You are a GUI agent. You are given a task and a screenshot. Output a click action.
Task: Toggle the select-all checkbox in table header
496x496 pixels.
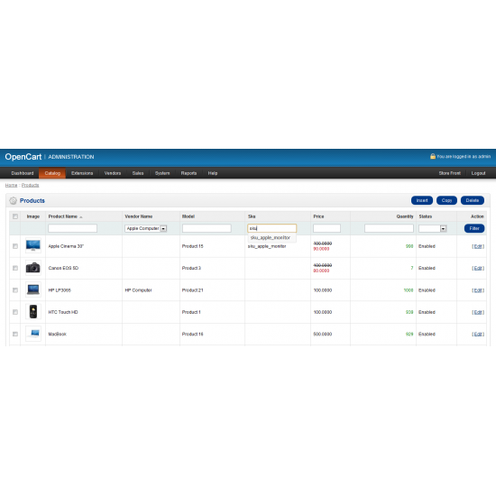(14, 216)
